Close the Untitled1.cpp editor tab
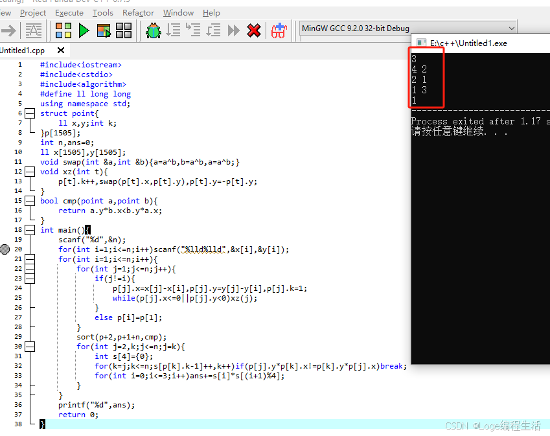The height and width of the screenshot is (436, 550). [x=61, y=50]
